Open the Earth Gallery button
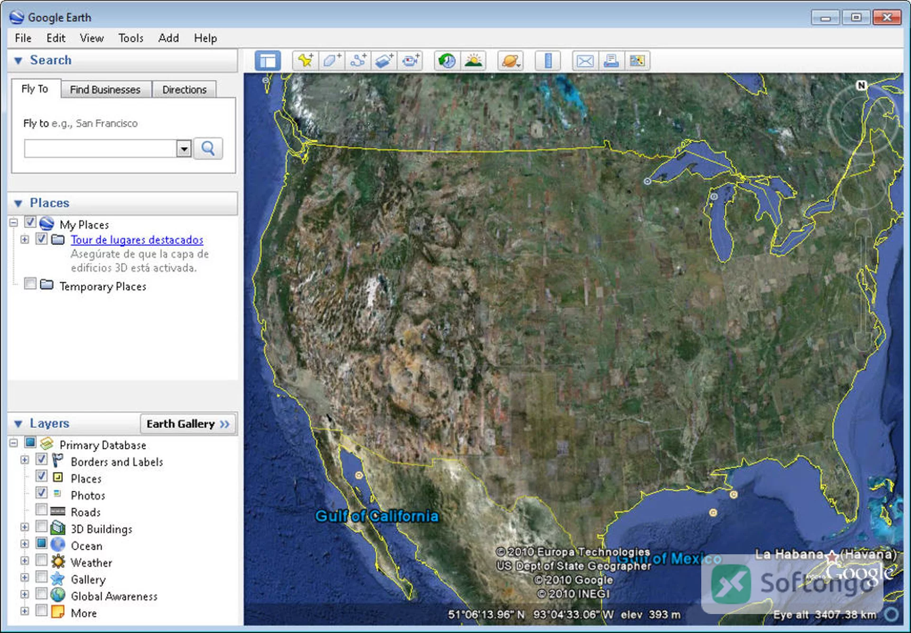Image resolution: width=911 pixels, height=633 pixels. (x=188, y=424)
